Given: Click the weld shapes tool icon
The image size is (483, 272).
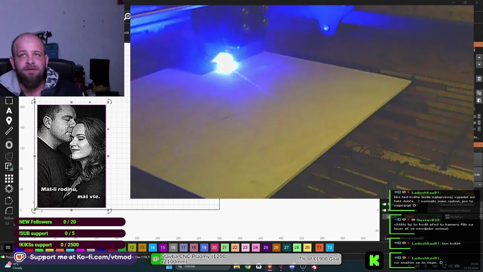Looking at the screenshot, I should (9, 156).
